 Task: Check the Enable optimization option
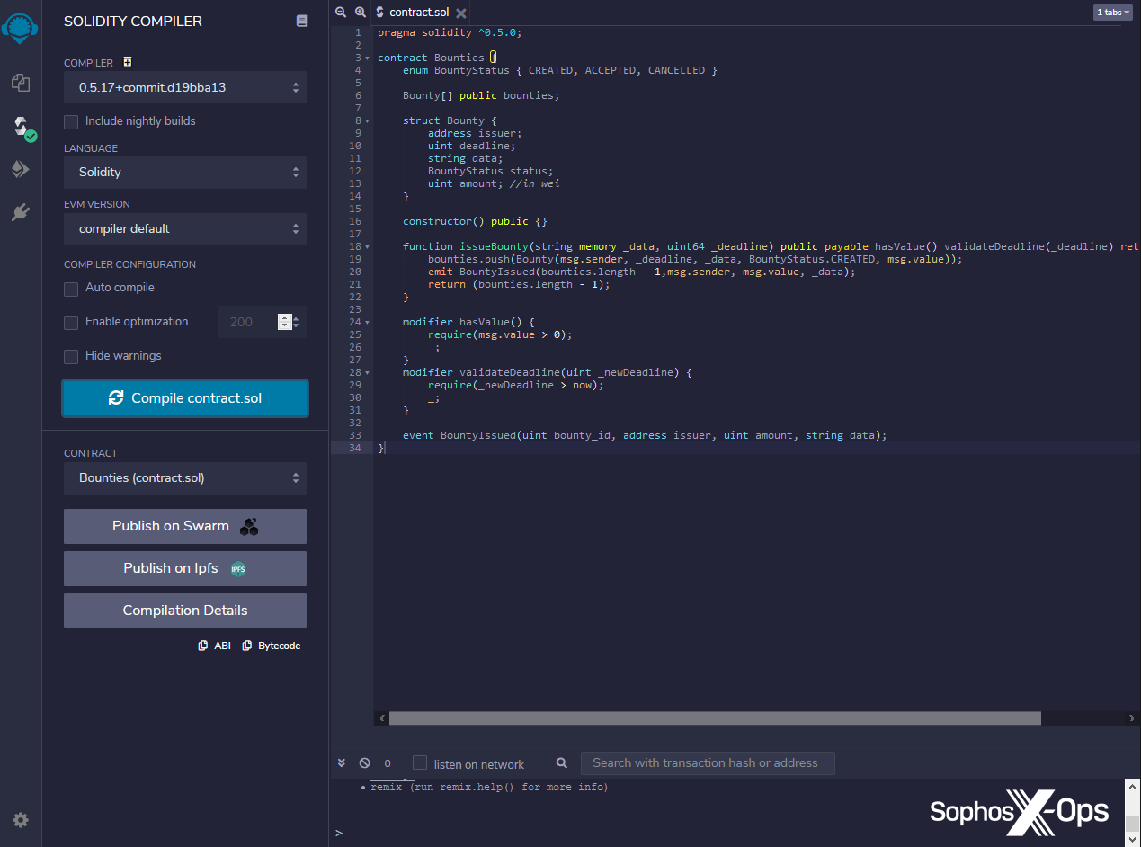(x=71, y=323)
